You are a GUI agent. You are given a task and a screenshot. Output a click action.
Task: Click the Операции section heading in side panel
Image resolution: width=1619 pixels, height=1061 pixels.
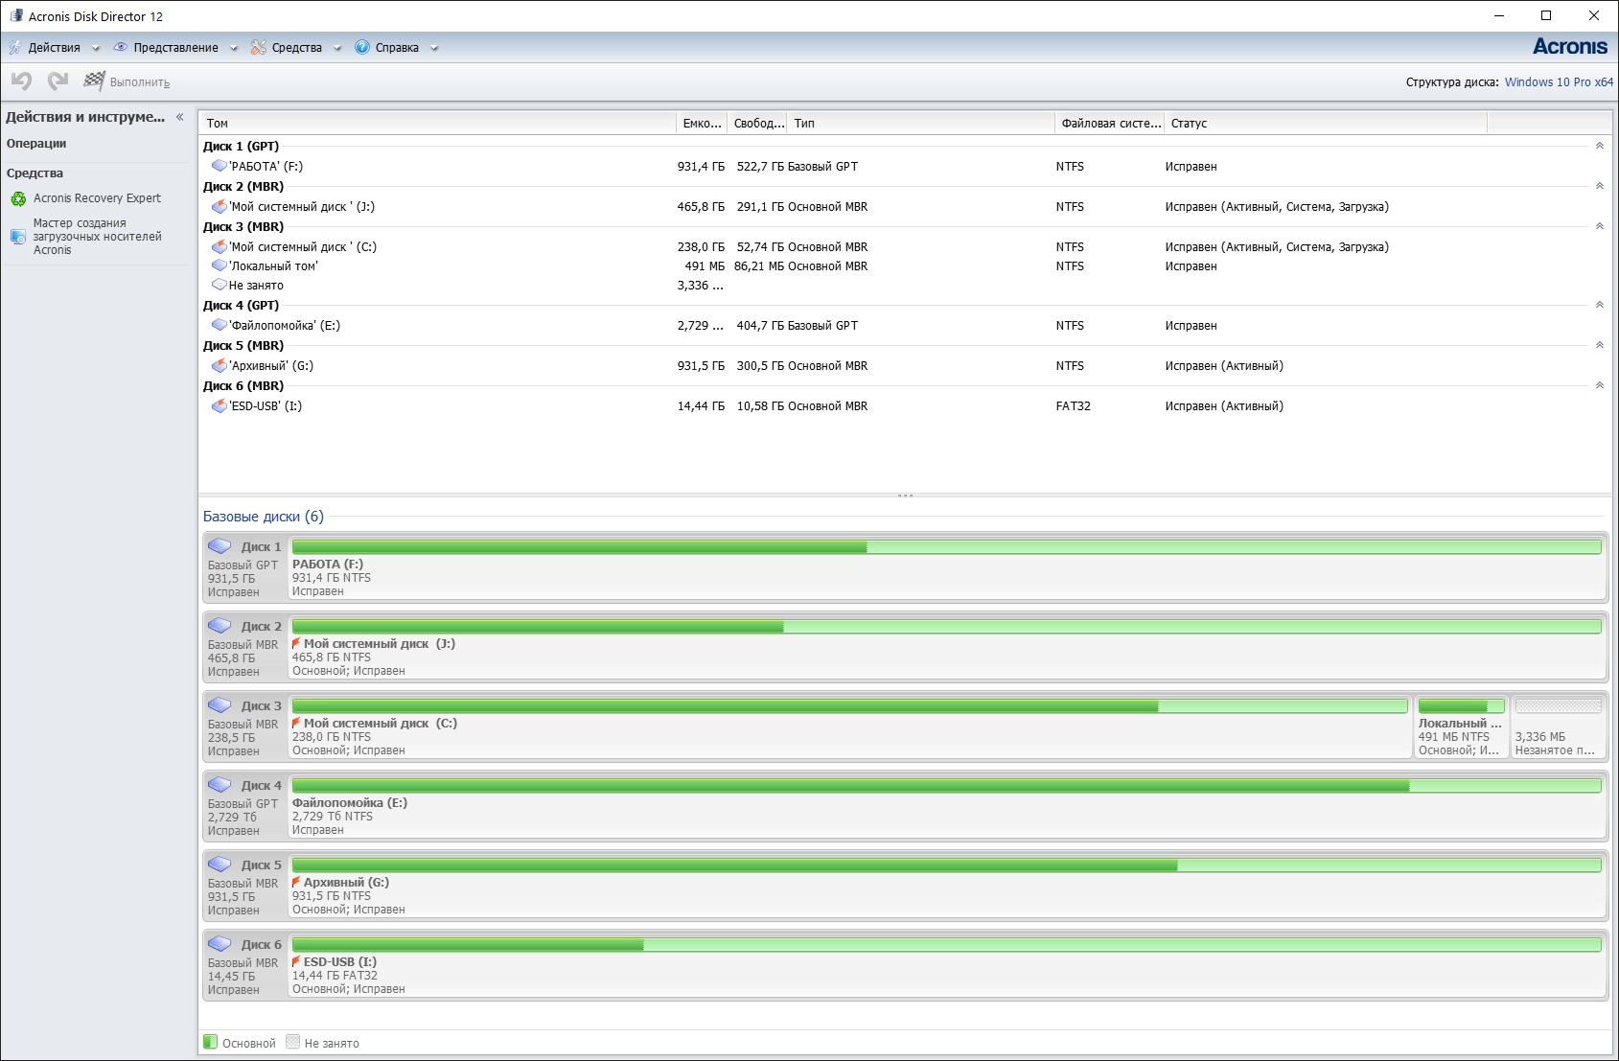pos(36,144)
